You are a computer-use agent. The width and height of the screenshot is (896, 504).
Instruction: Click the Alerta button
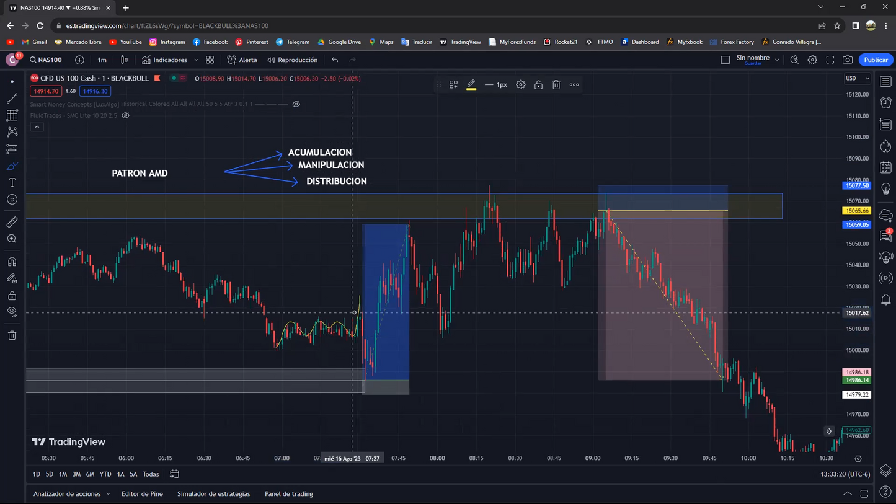(x=242, y=60)
